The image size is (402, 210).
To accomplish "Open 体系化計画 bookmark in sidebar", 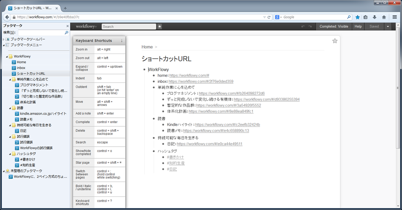I will tap(28, 102).
